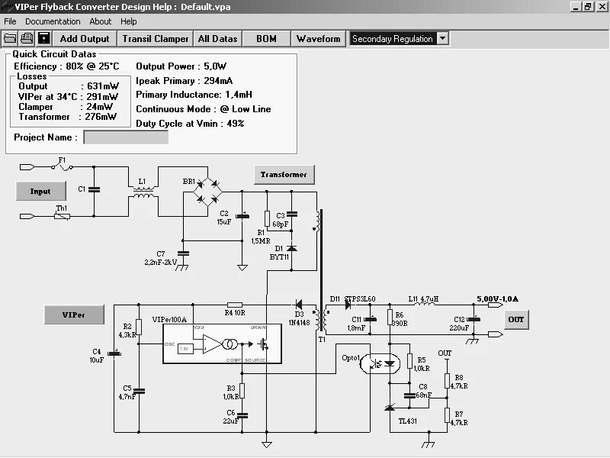The width and height of the screenshot is (610, 458).
Task: Select the L1 common-mode choke symbol
Action: click(x=143, y=192)
